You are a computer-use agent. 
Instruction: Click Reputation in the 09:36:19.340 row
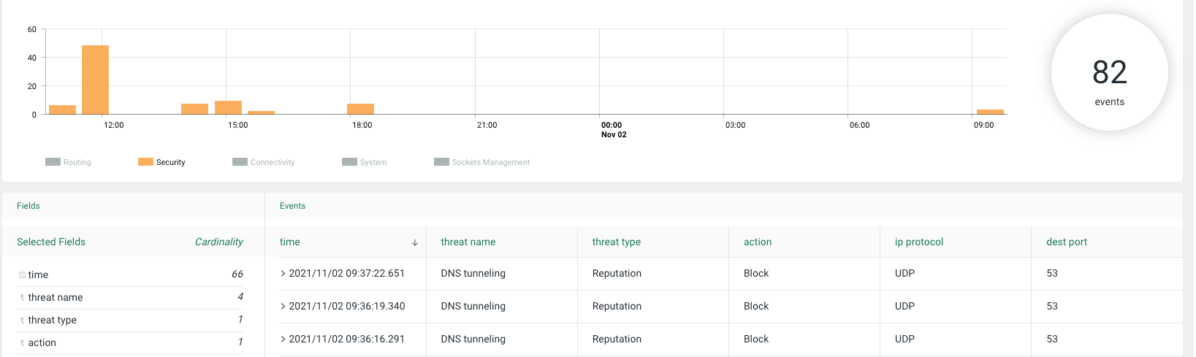(617, 306)
